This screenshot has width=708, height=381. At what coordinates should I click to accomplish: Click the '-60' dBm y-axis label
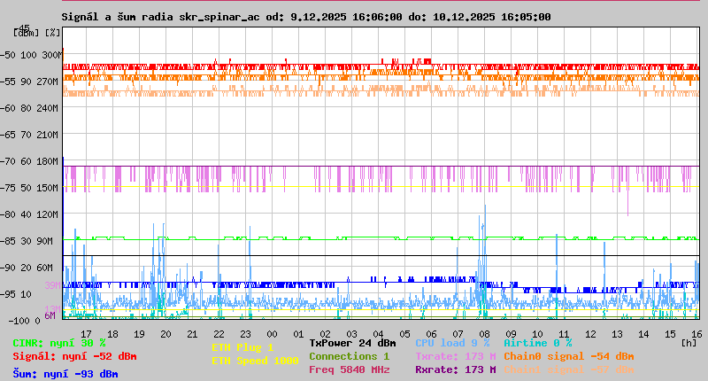9,108
